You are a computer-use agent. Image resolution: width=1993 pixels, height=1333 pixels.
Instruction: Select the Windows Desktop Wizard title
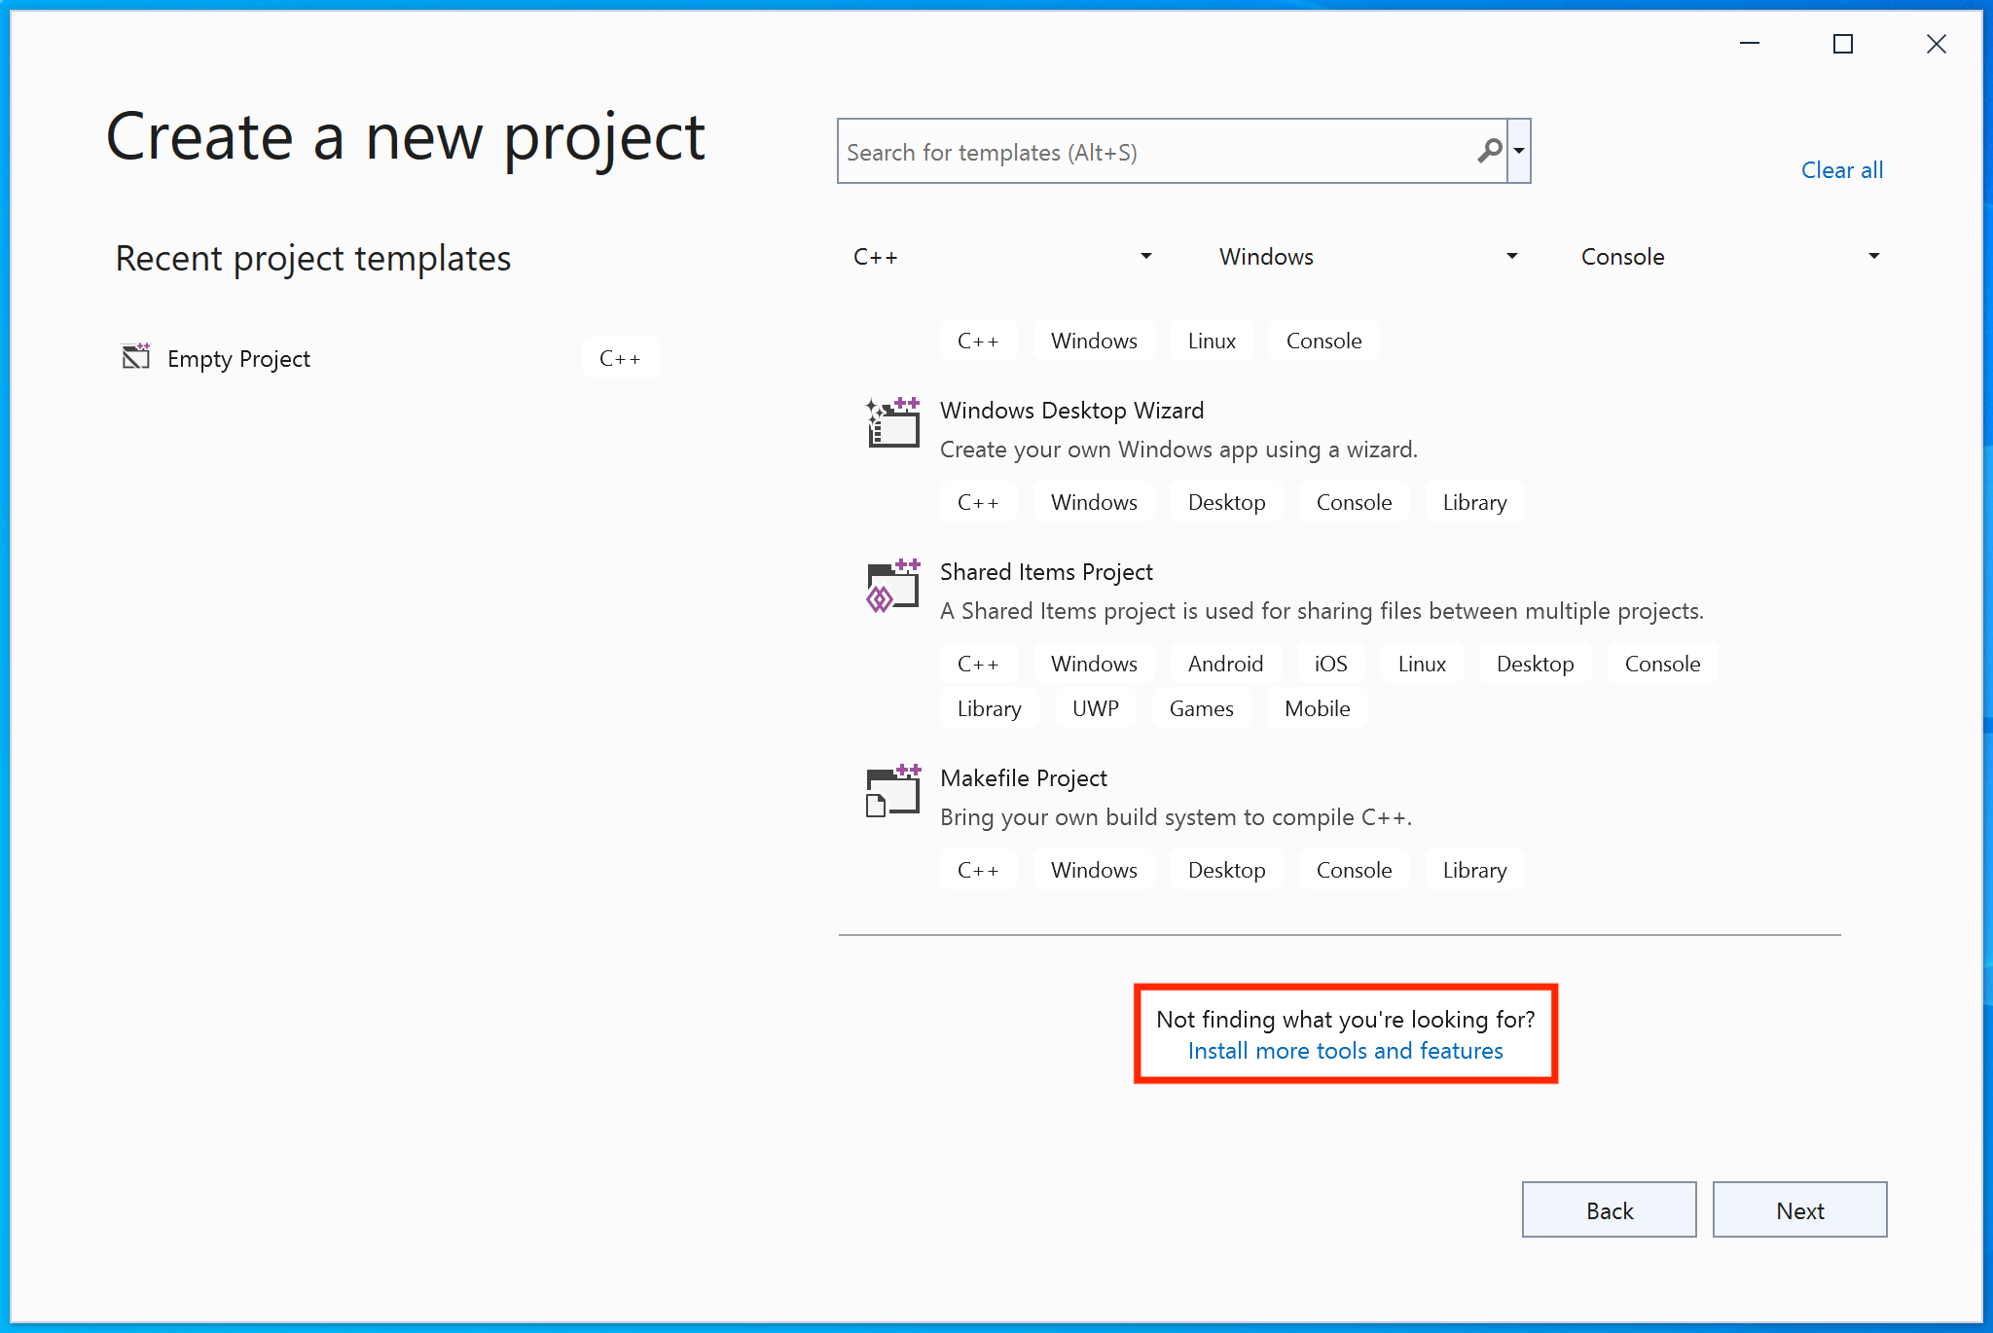1071,411
